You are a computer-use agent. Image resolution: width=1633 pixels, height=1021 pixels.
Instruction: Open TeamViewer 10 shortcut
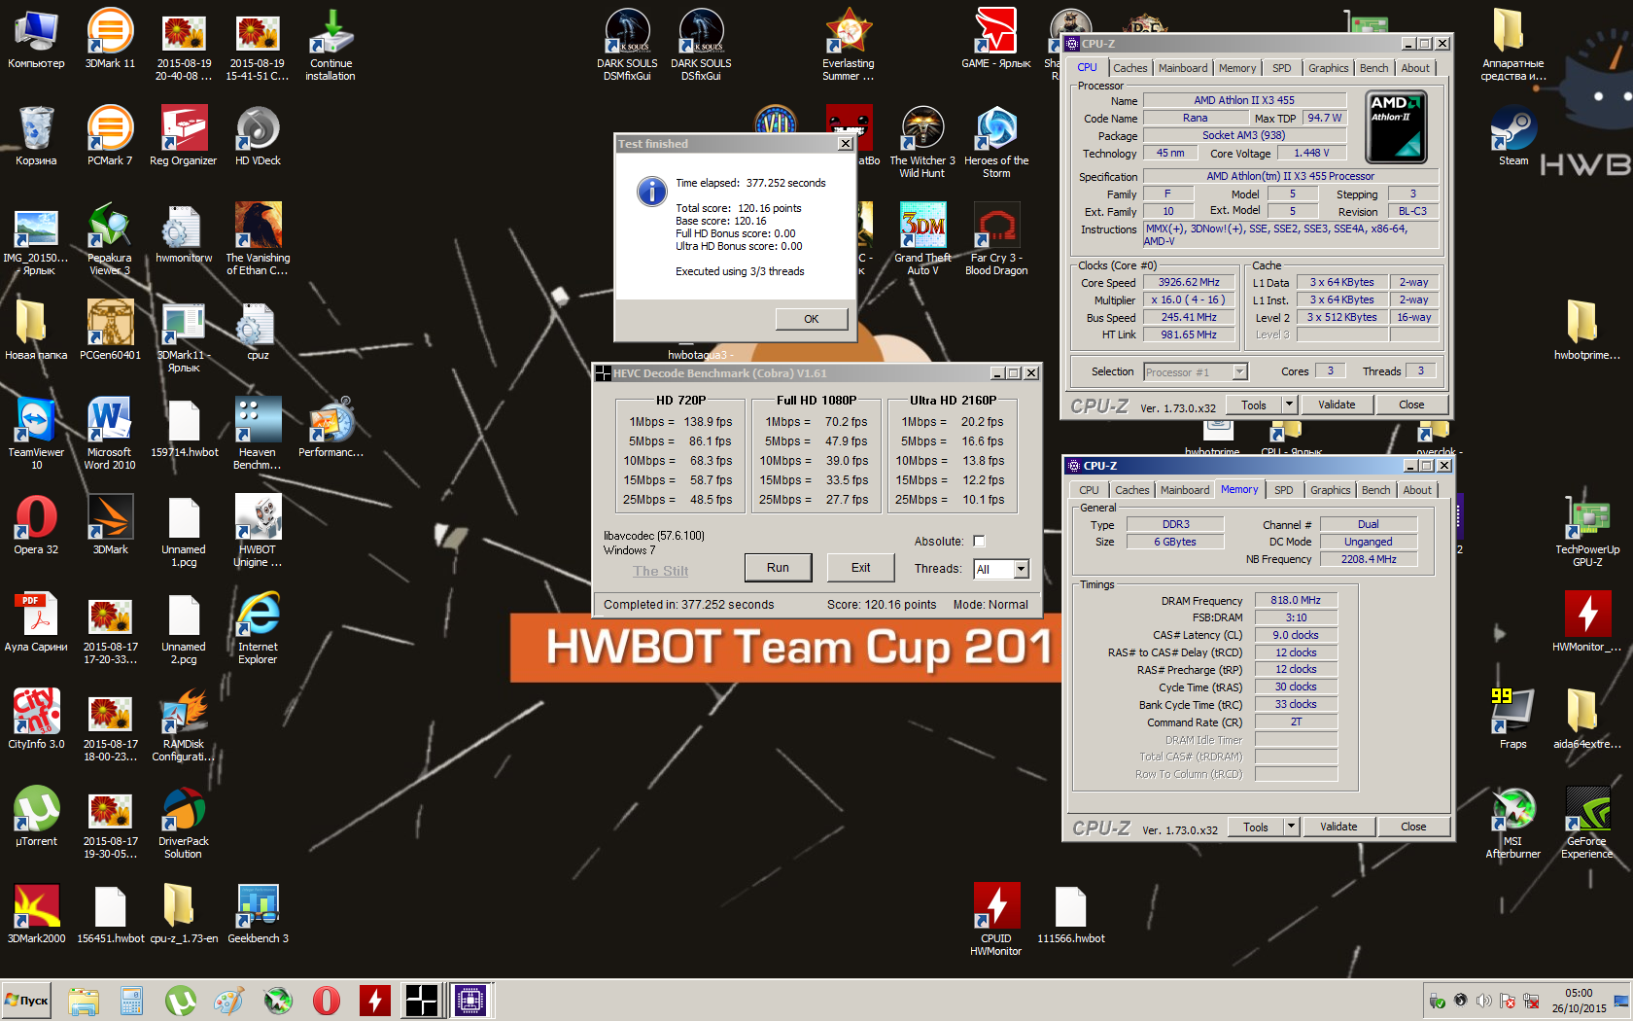point(36,434)
